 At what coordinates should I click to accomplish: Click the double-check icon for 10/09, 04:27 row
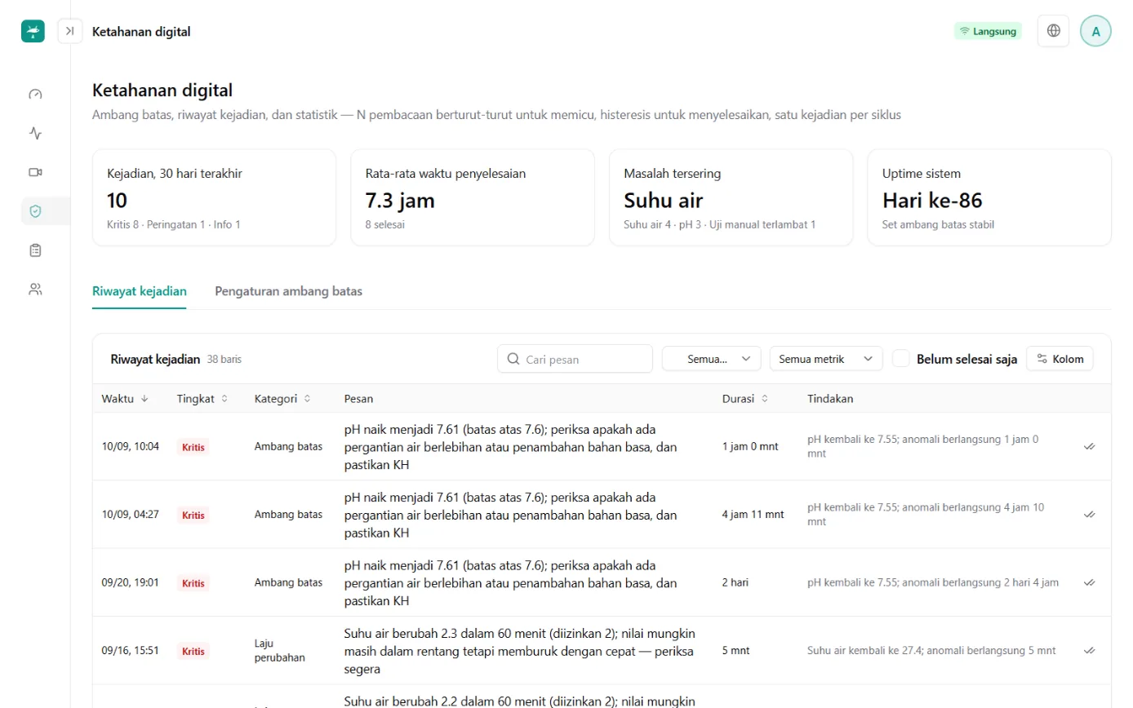coord(1089,515)
